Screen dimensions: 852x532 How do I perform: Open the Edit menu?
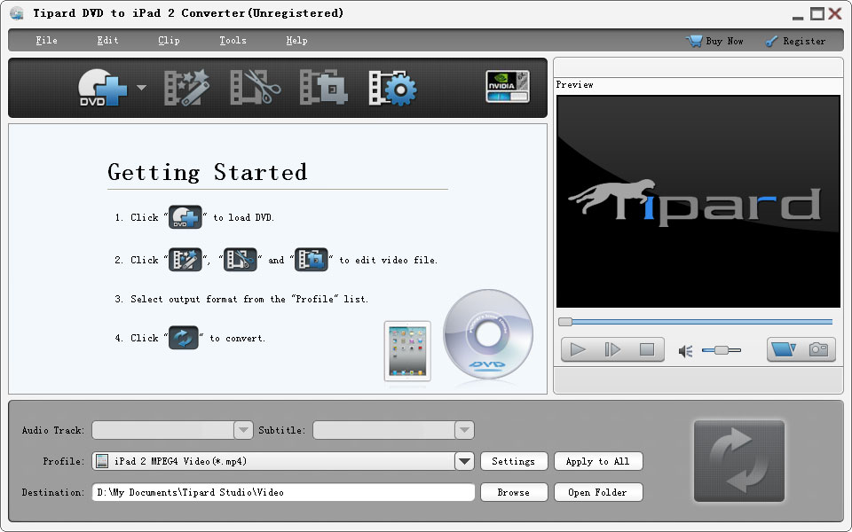click(x=107, y=40)
